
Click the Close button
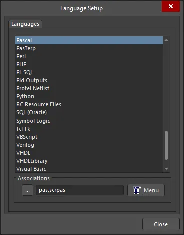[x=161, y=224]
